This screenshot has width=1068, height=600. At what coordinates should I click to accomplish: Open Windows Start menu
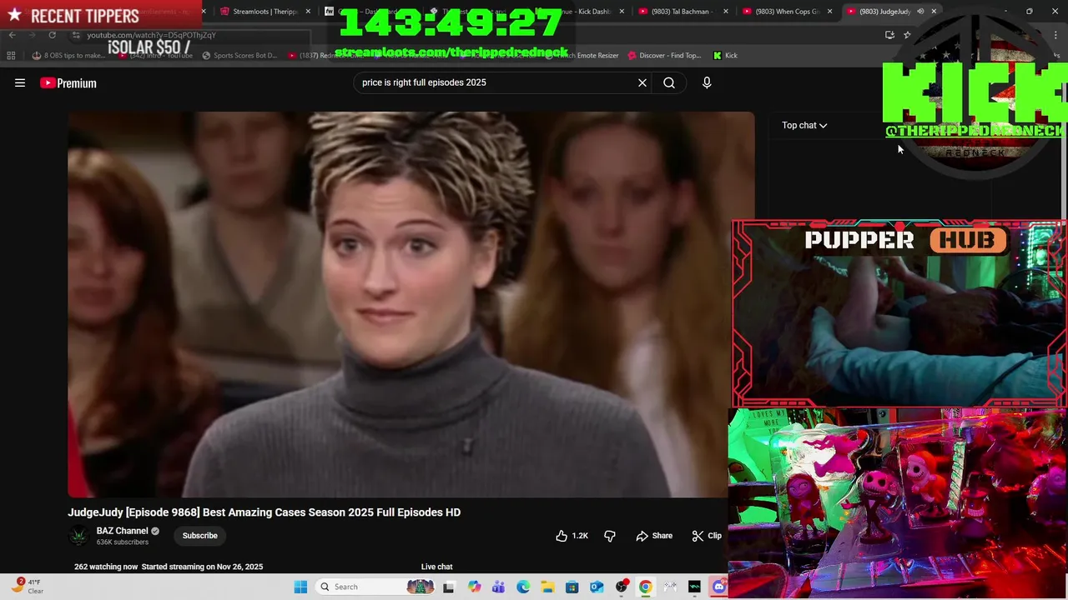tap(300, 587)
